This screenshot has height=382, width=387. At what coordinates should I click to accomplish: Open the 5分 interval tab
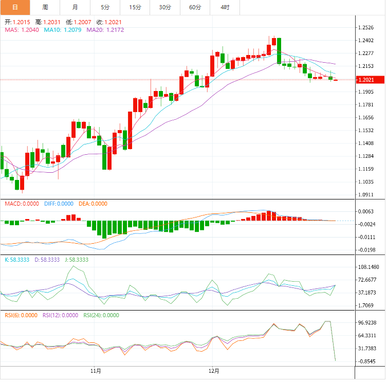pyautogui.click(x=105, y=7)
